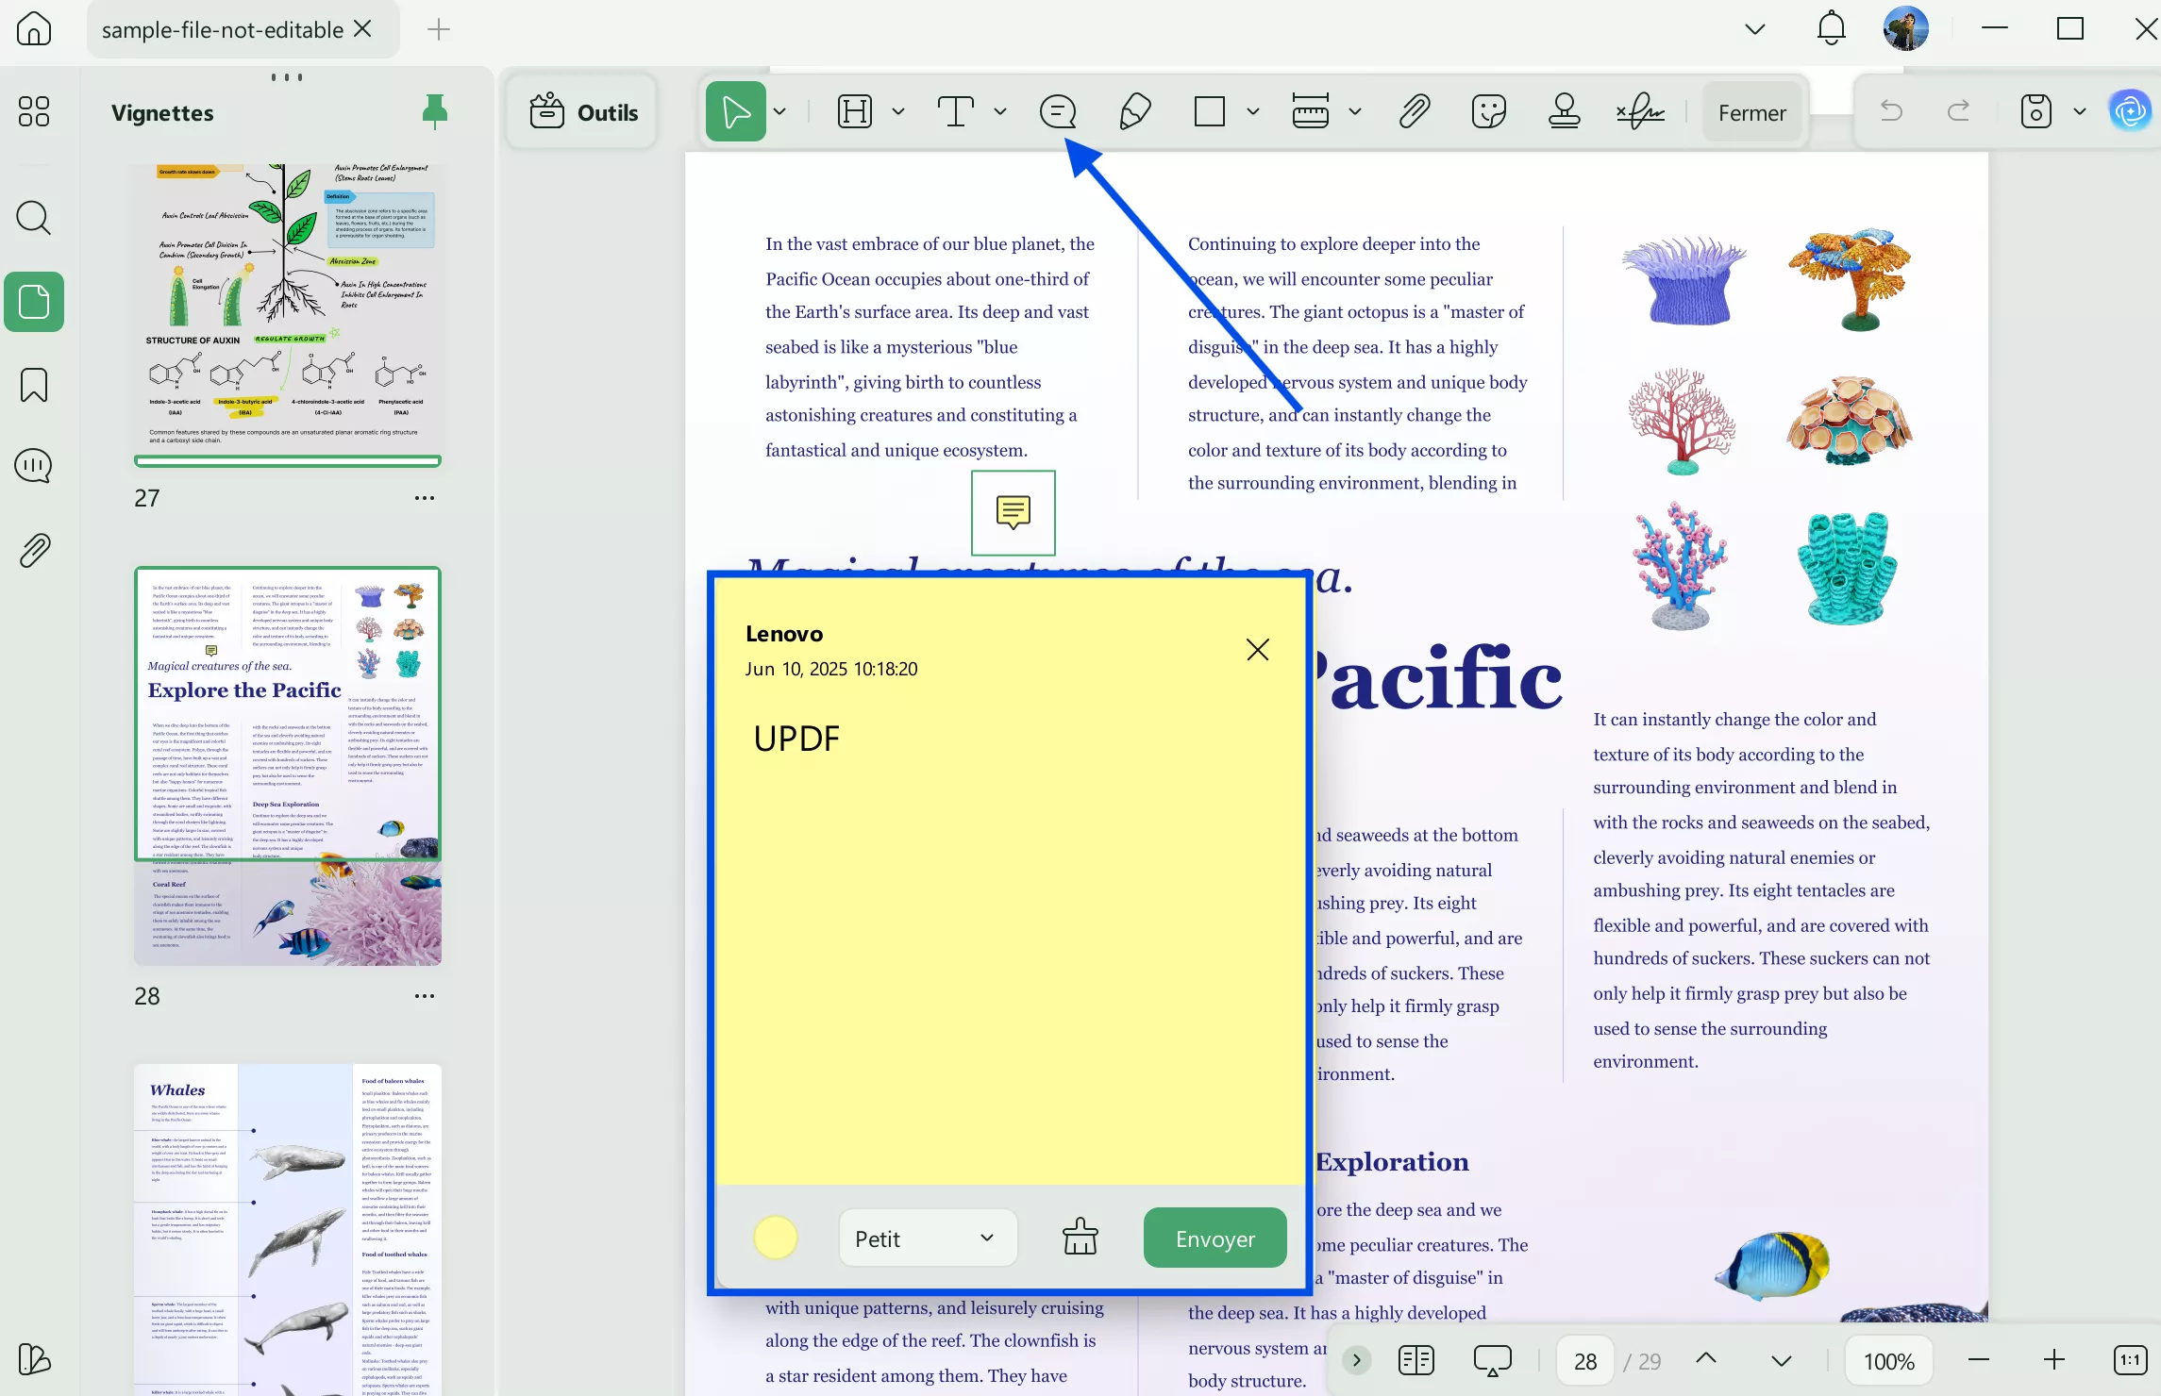2161x1396 pixels.
Task: Select the Stamp tool
Action: pyautogui.click(x=1564, y=111)
